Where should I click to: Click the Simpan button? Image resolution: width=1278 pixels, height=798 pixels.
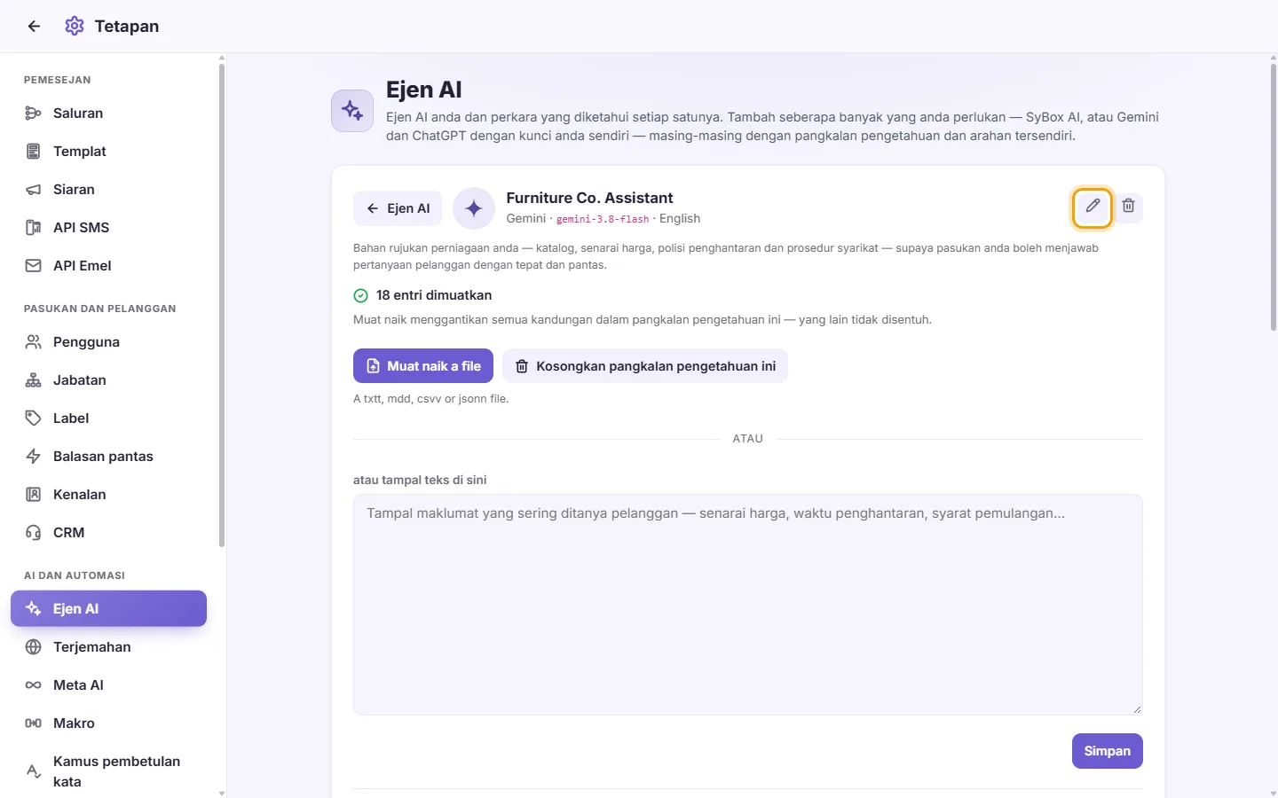point(1107,751)
